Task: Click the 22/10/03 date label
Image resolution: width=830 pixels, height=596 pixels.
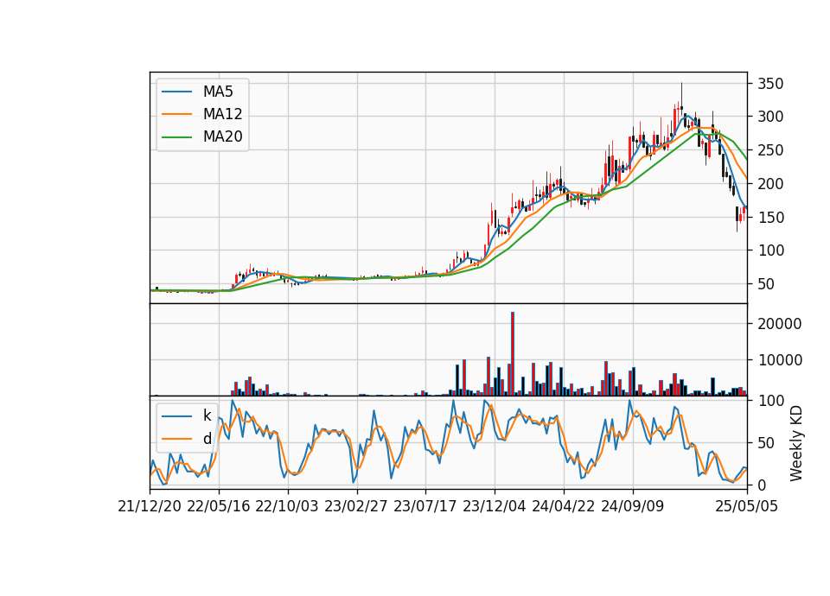Action: tap(287, 506)
